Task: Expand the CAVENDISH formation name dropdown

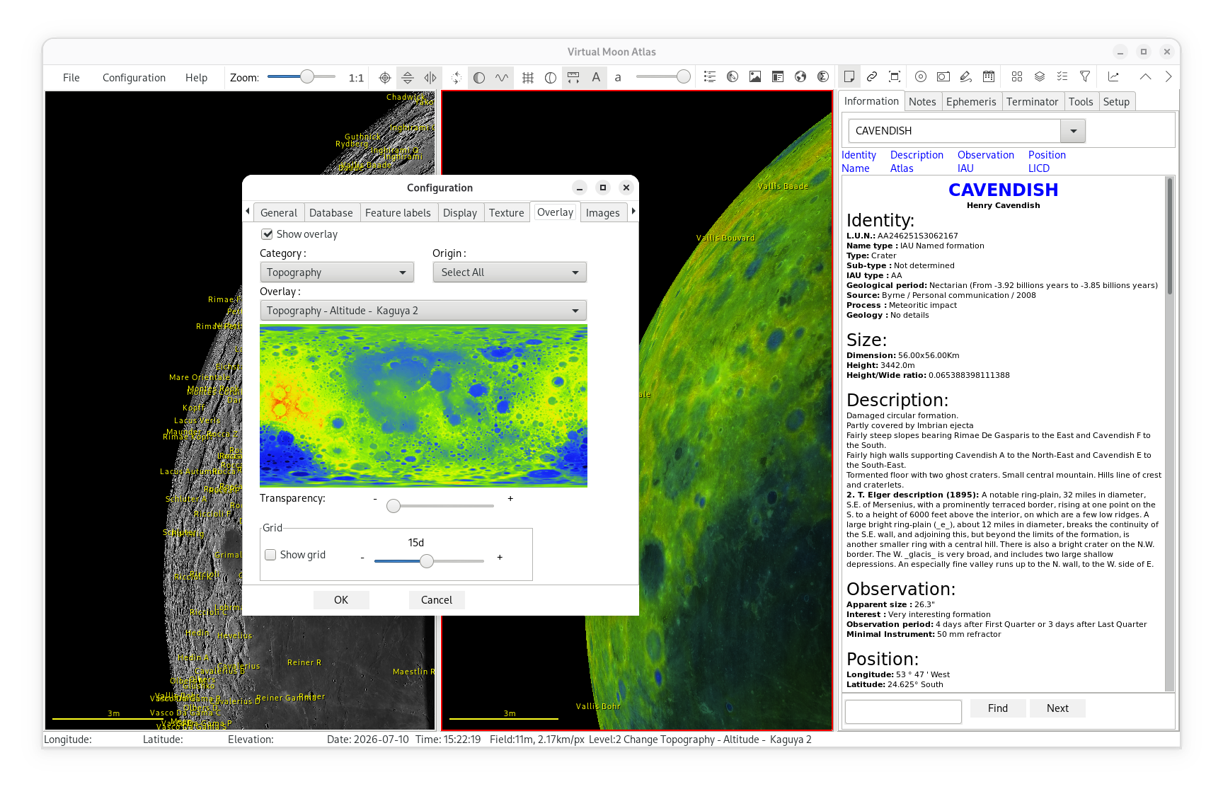Action: click(1073, 131)
